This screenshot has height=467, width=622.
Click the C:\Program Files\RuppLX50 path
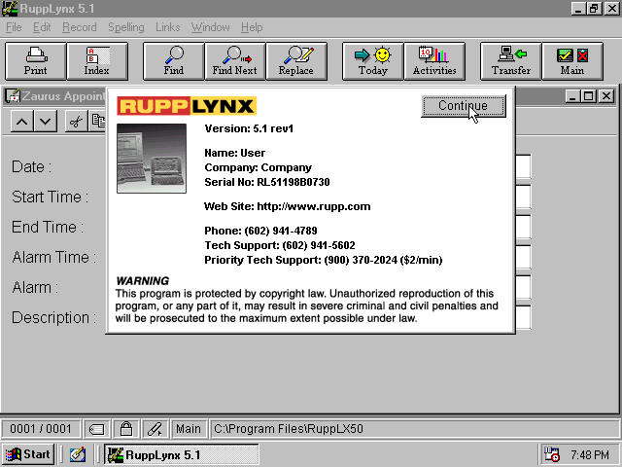[289, 429]
